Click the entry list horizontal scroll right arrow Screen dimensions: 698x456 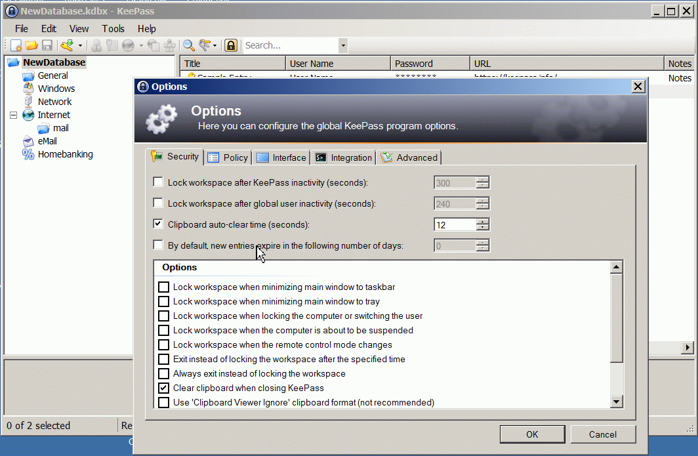point(688,347)
